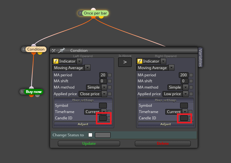The image size is (231, 163).
Task: Collapse Left Operand More settings section
Action: (x=83, y=100)
